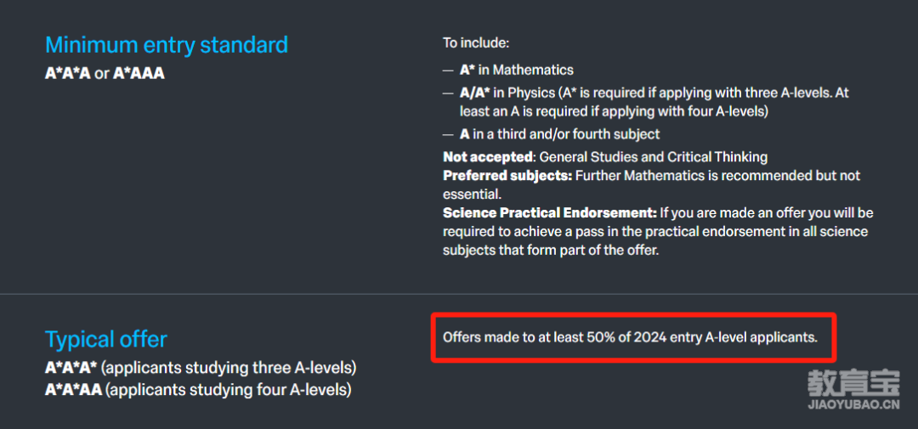This screenshot has height=429, width=918.
Task: Click the A*A*A* three A-levels offer line
Action: [x=201, y=369]
